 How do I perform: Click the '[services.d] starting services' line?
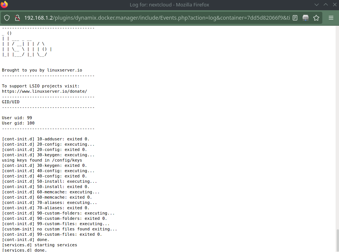[x=39, y=245]
